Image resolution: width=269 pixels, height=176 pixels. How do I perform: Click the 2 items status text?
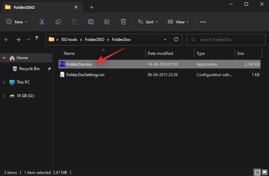coord(11,173)
